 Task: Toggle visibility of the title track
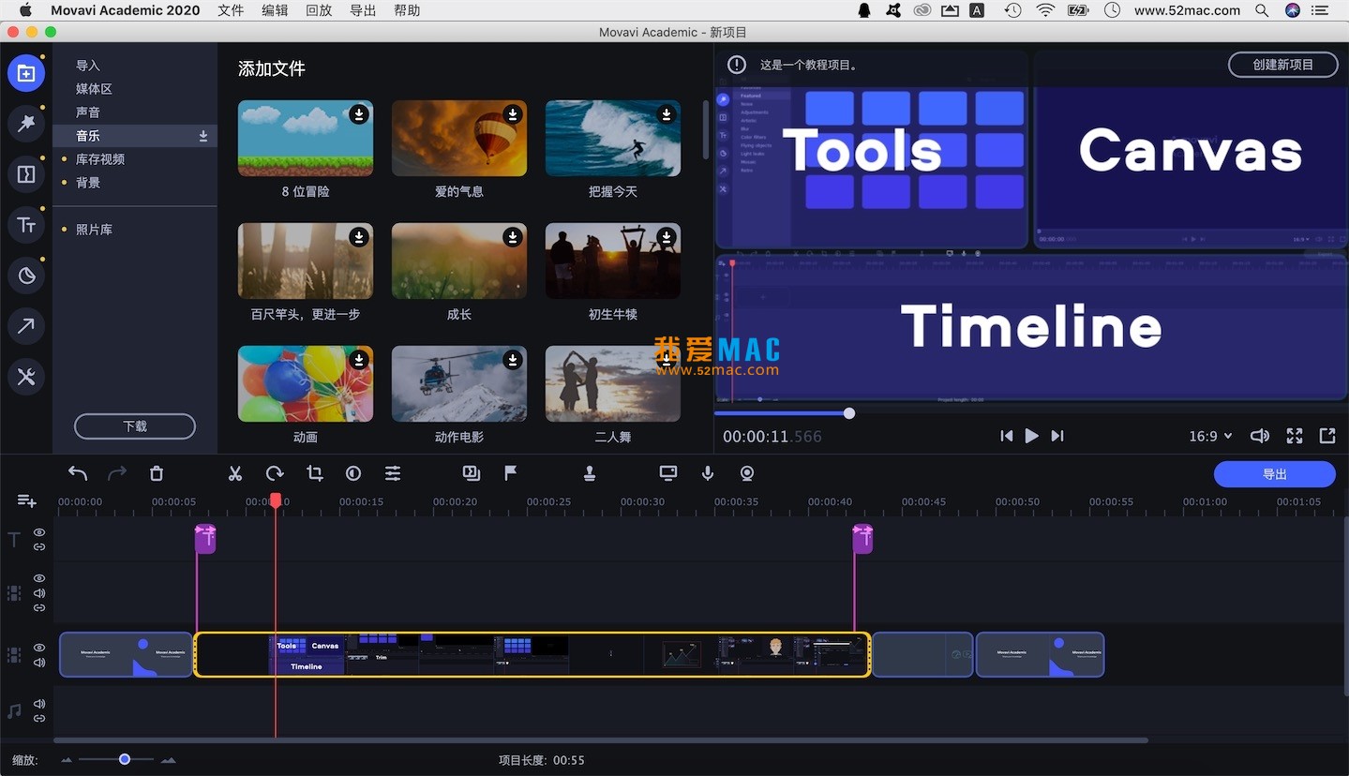click(x=39, y=532)
